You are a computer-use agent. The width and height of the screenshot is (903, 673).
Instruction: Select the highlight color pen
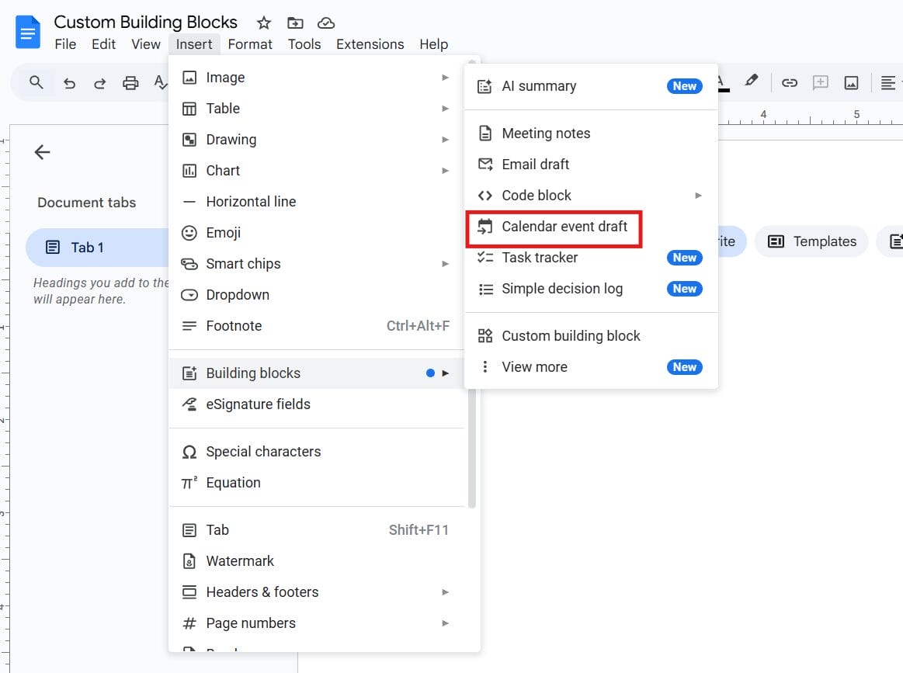pyautogui.click(x=751, y=82)
